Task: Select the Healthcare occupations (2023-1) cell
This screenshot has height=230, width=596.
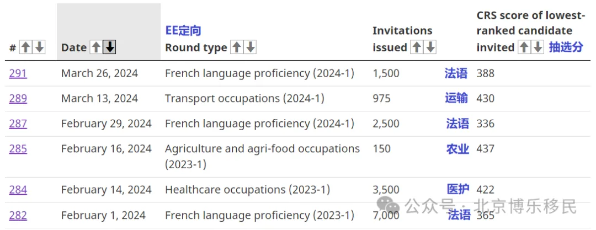Action: (247, 190)
